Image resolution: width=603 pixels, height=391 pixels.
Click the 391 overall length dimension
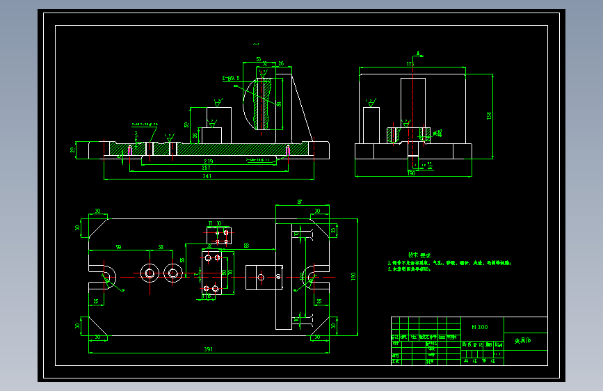click(x=208, y=349)
